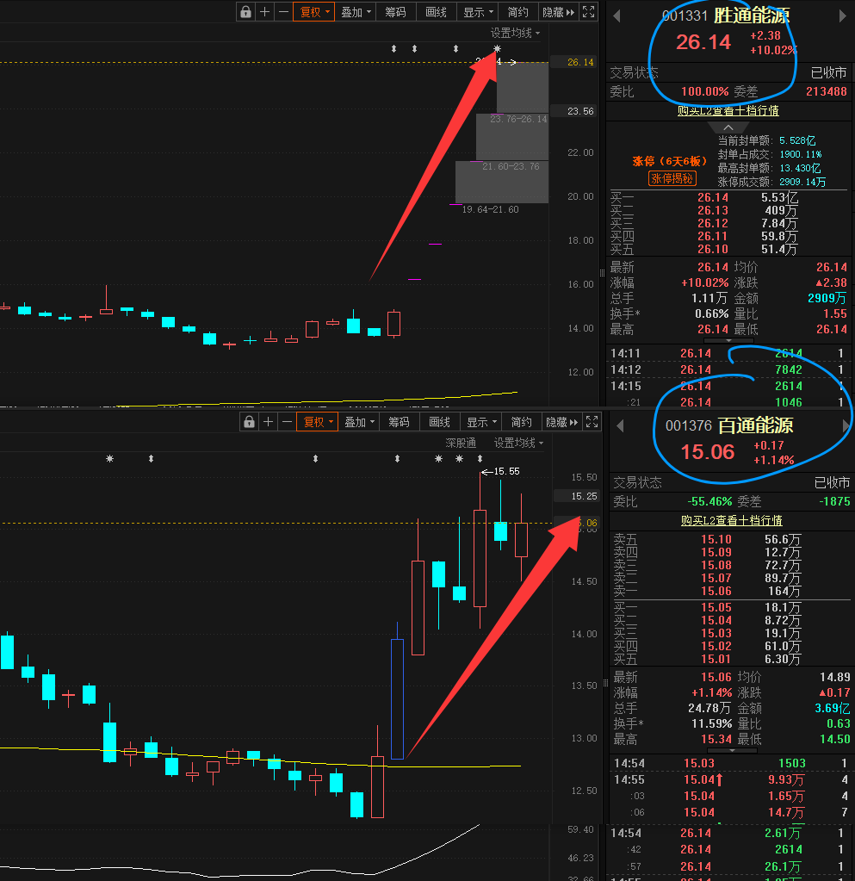Click 隐藏 to hide 胜通能源 side panel
Viewport: 855px width, 881px height.
(x=558, y=12)
